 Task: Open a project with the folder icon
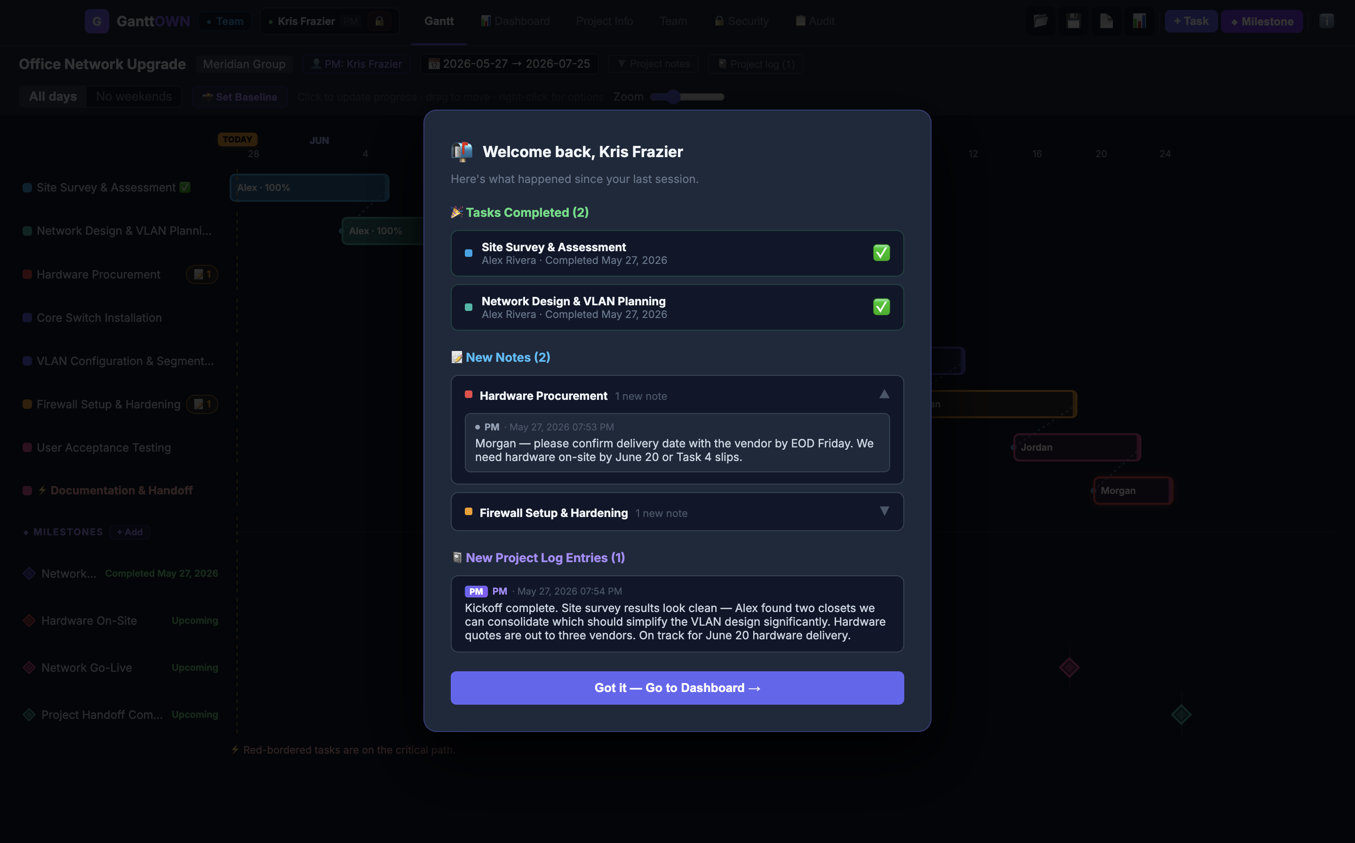click(1041, 21)
